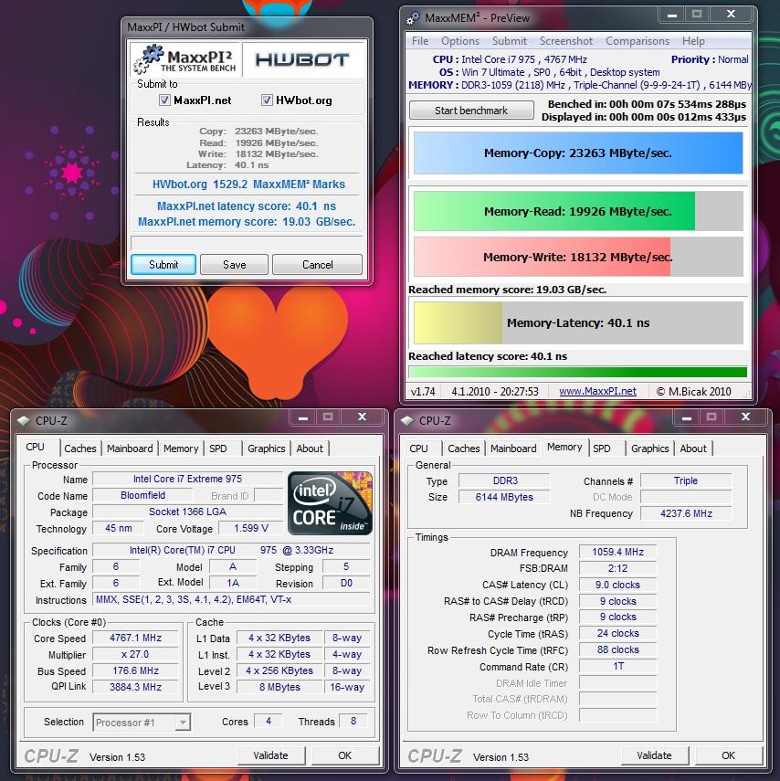Open the Screenshot menu in MaxxMEM
This screenshot has height=781, width=780.
[566, 41]
